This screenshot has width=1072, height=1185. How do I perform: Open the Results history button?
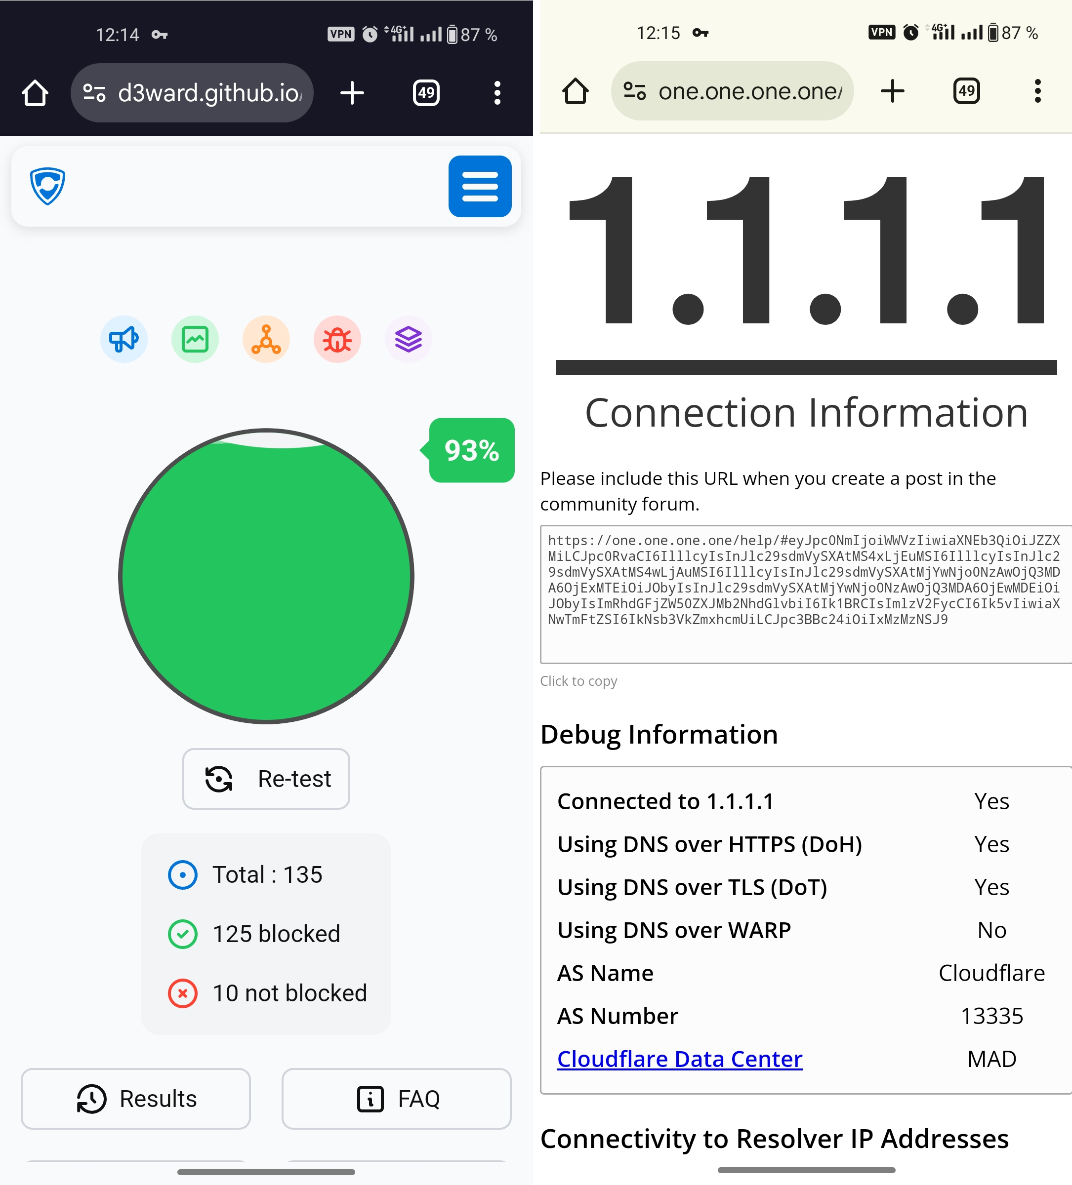pos(136,1098)
